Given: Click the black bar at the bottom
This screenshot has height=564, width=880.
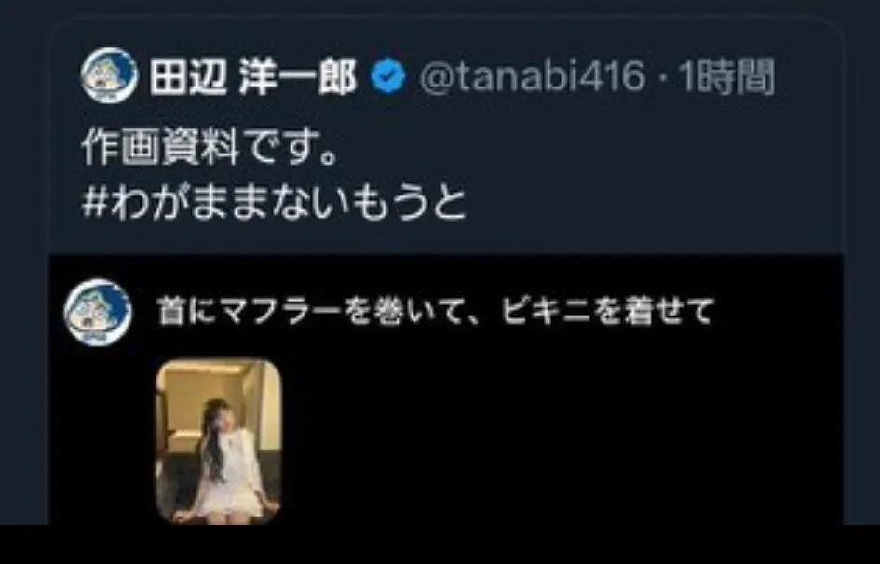Looking at the screenshot, I should pos(440,544).
